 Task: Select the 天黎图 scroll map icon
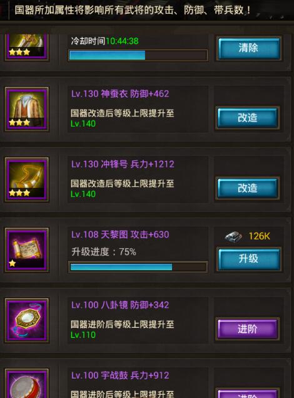point(27,249)
